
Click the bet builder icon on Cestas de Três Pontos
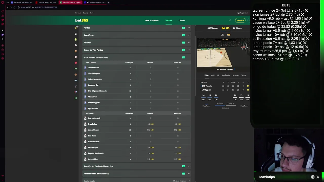pyautogui.click(x=184, y=50)
